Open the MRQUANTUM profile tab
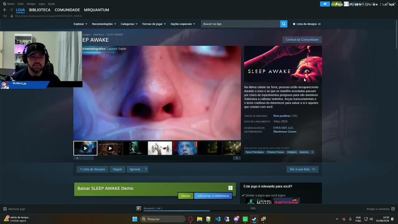This screenshot has width=398, height=224. tap(96, 10)
